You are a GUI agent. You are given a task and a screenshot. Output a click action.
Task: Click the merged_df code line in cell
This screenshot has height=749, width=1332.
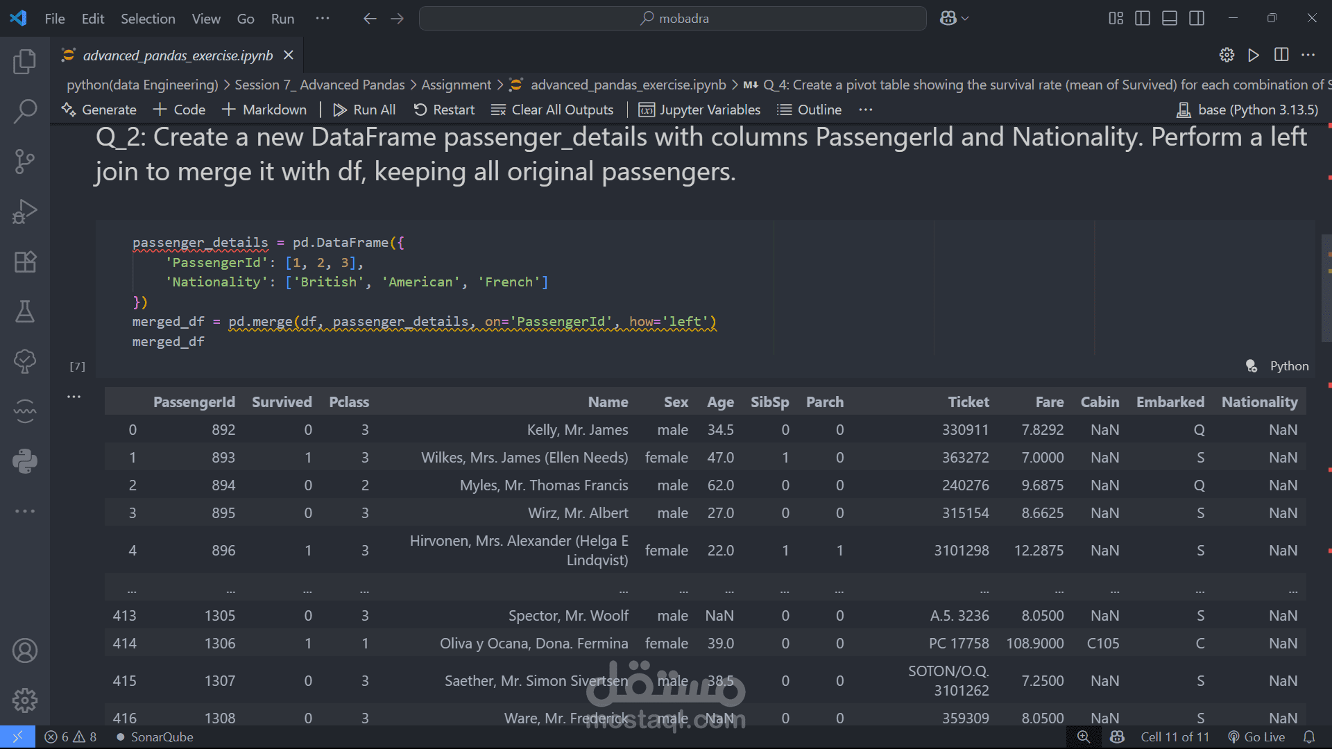pyautogui.click(x=169, y=342)
